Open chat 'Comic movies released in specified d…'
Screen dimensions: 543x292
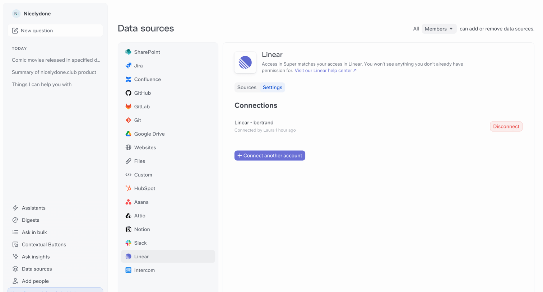tap(56, 60)
